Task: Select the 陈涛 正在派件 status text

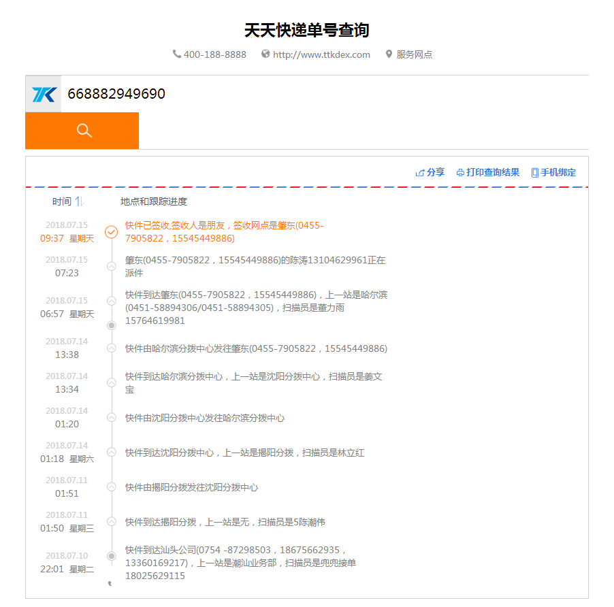Action: pyautogui.click(x=255, y=267)
